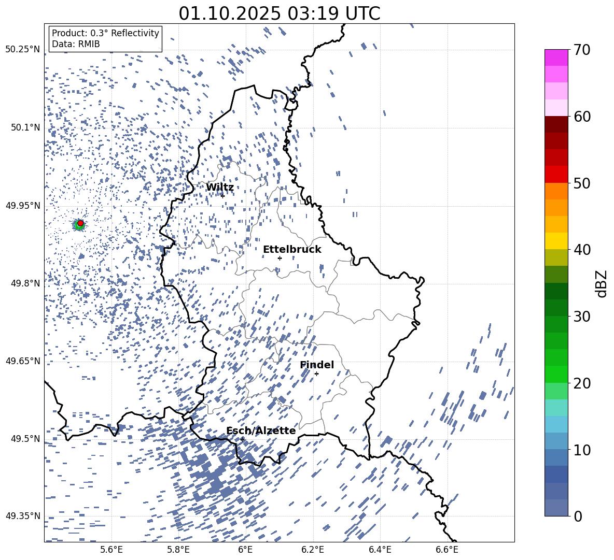Click the magenta 70 dBZ color band

pyautogui.click(x=556, y=58)
